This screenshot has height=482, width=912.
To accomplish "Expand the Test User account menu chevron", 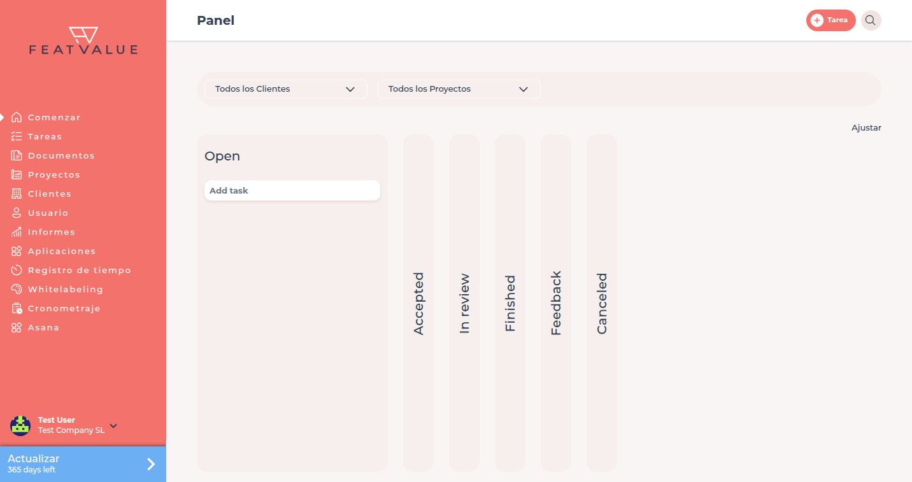I will coord(113,425).
